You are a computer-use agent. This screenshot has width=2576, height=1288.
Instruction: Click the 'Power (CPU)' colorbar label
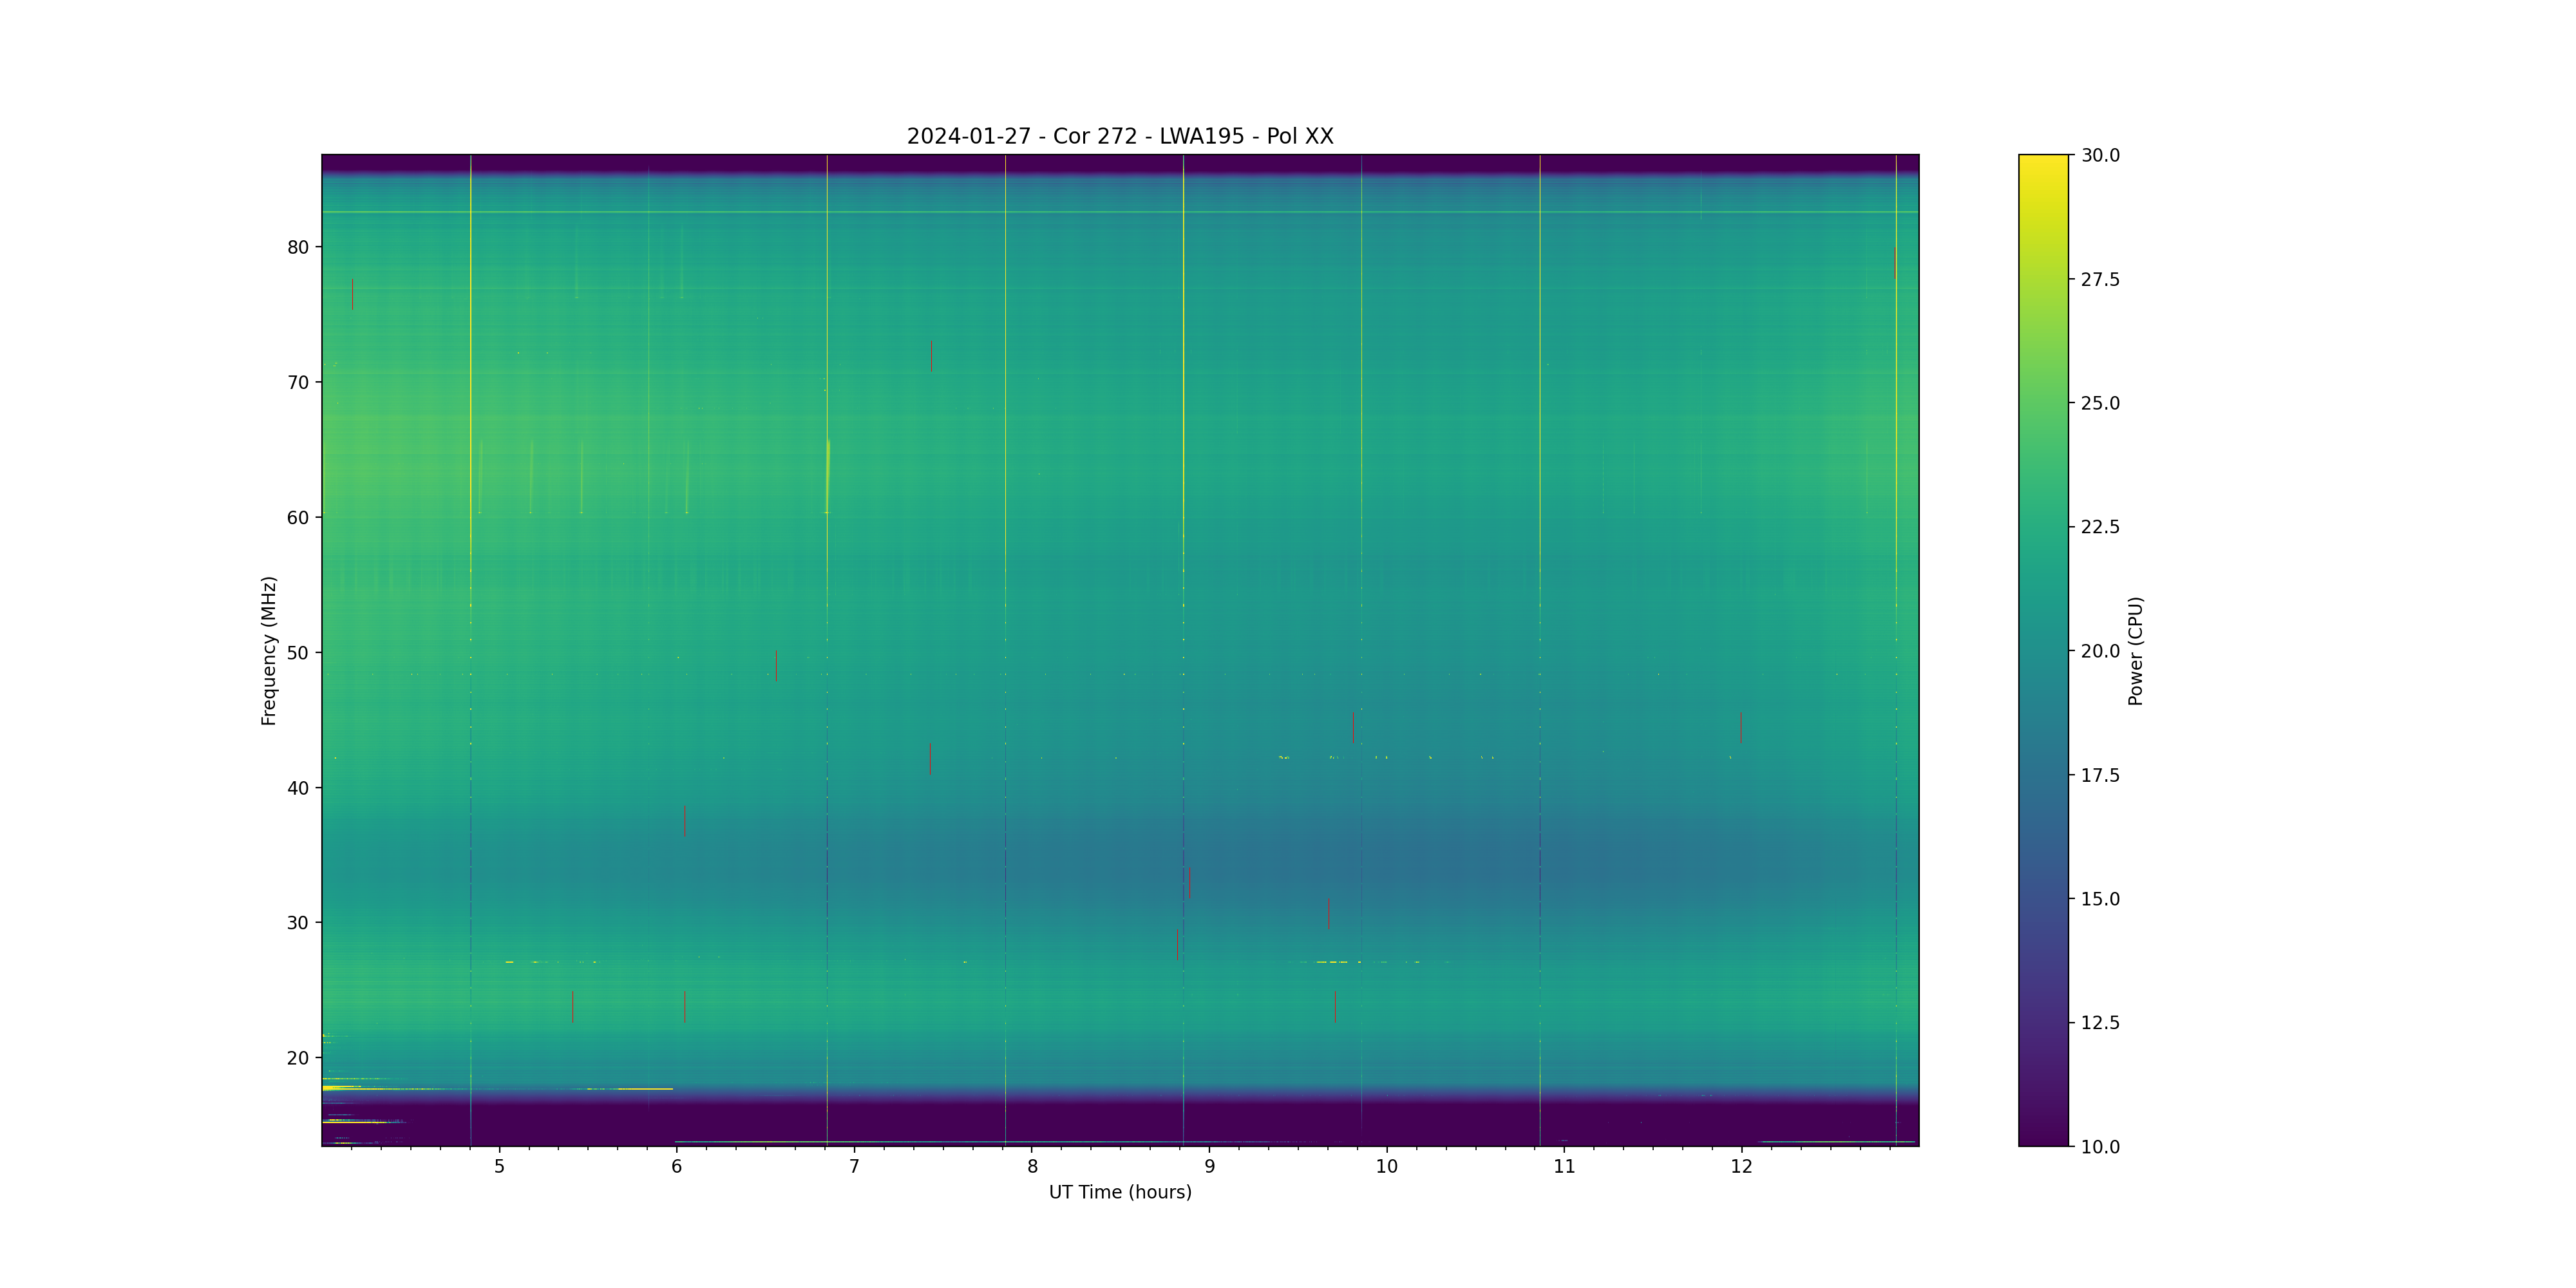(x=2135, y=650)
